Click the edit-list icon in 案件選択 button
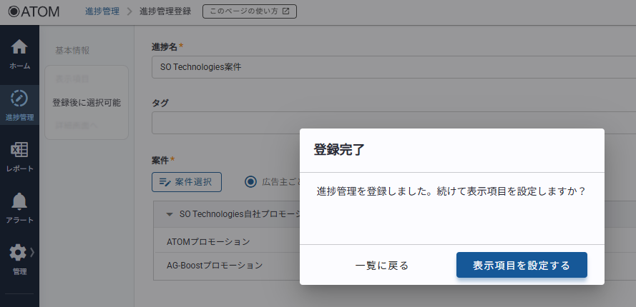The height and width of the screenshot is (307, 636). pyautogui.click(x=165, y=182)
